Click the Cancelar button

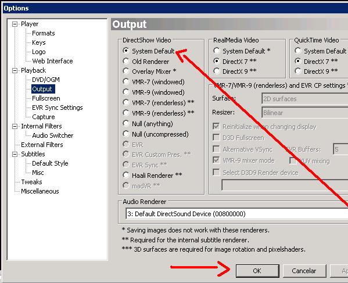(x=304, y=271)
